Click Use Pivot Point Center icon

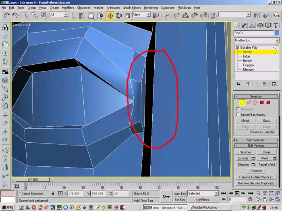(156, 16)
